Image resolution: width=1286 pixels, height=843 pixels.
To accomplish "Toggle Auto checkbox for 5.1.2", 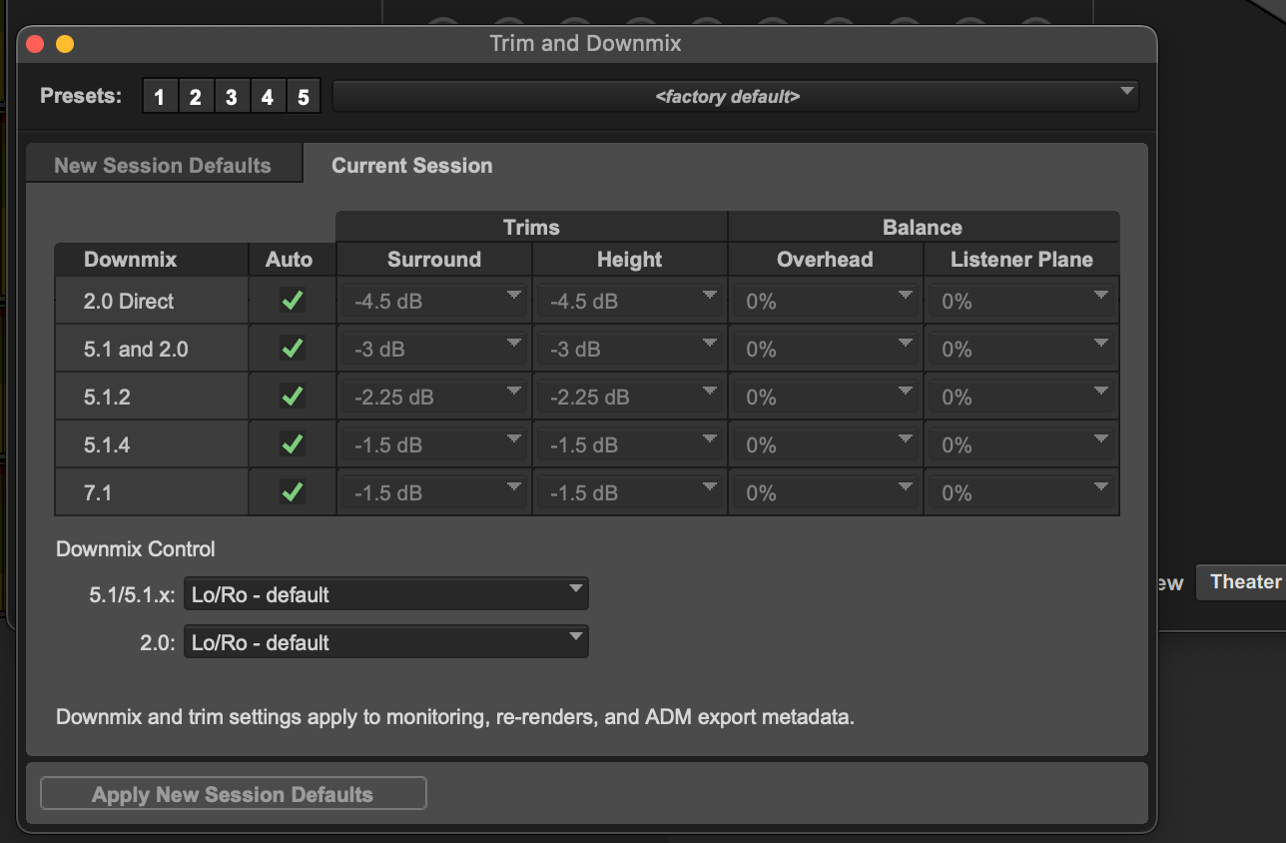I will pos(293,397).
